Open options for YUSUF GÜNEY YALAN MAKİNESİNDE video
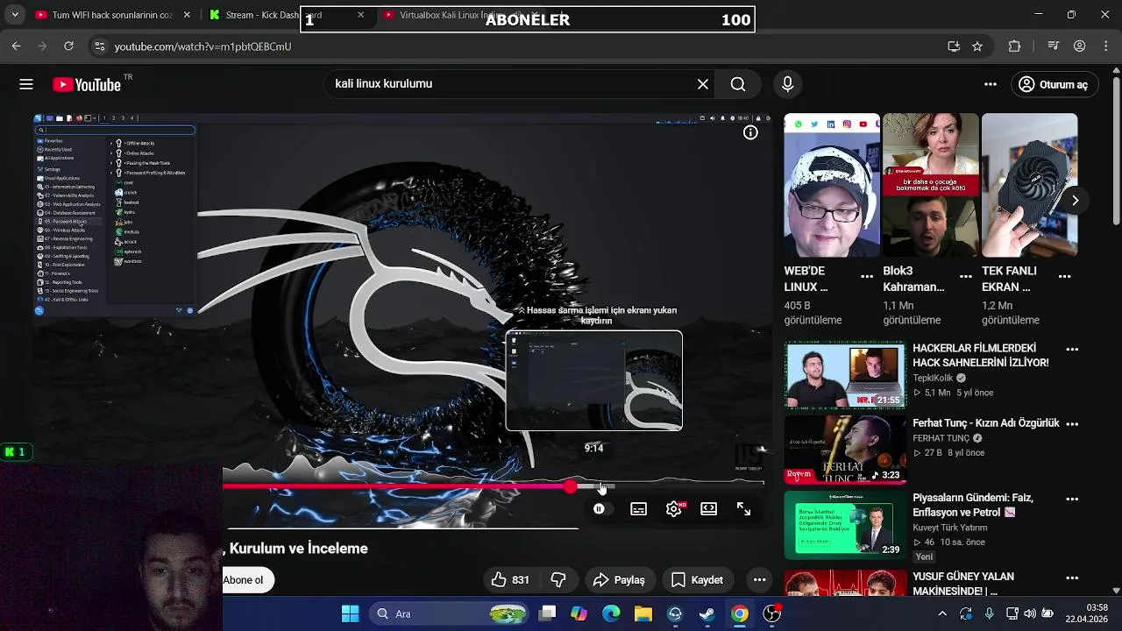Viewport: 1122px width, 631px height. point(1072,578)
